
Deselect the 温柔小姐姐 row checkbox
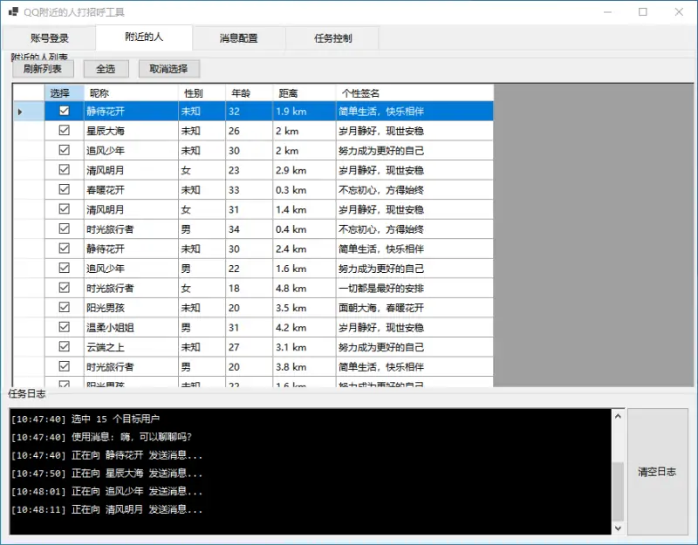[64, 327]
